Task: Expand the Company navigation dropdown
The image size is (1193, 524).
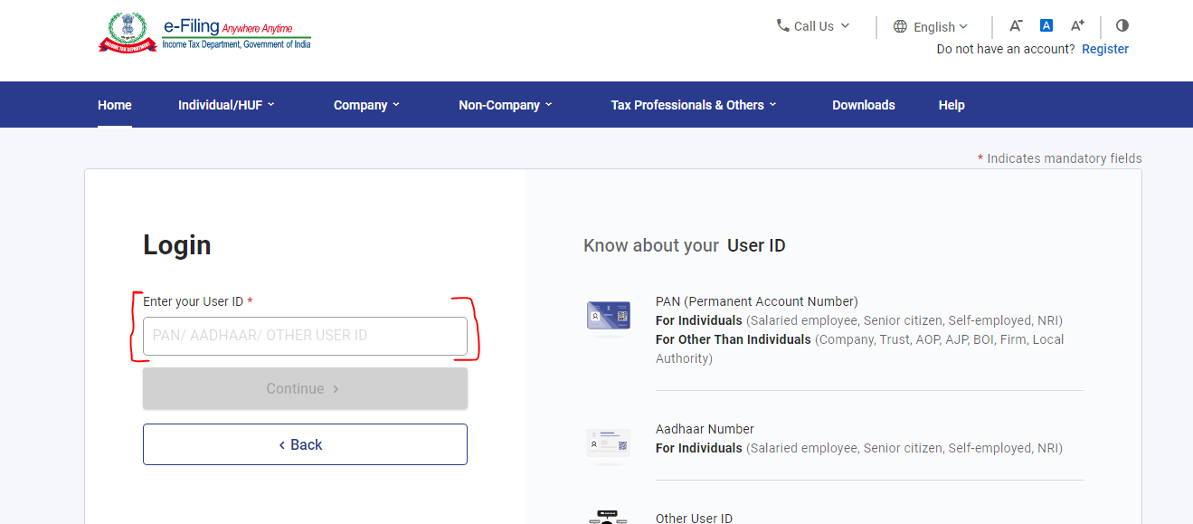Action: [x=365, y=104]
